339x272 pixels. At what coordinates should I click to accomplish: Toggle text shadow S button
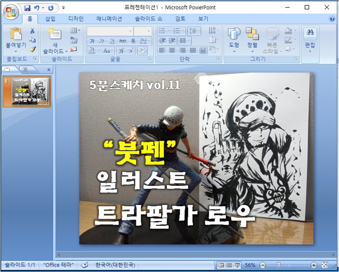click(x=133, y=41)
